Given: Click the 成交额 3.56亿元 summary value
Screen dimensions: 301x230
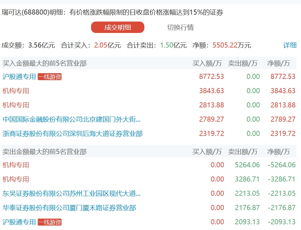Looking at the screenshot, I should click(42, 45).
